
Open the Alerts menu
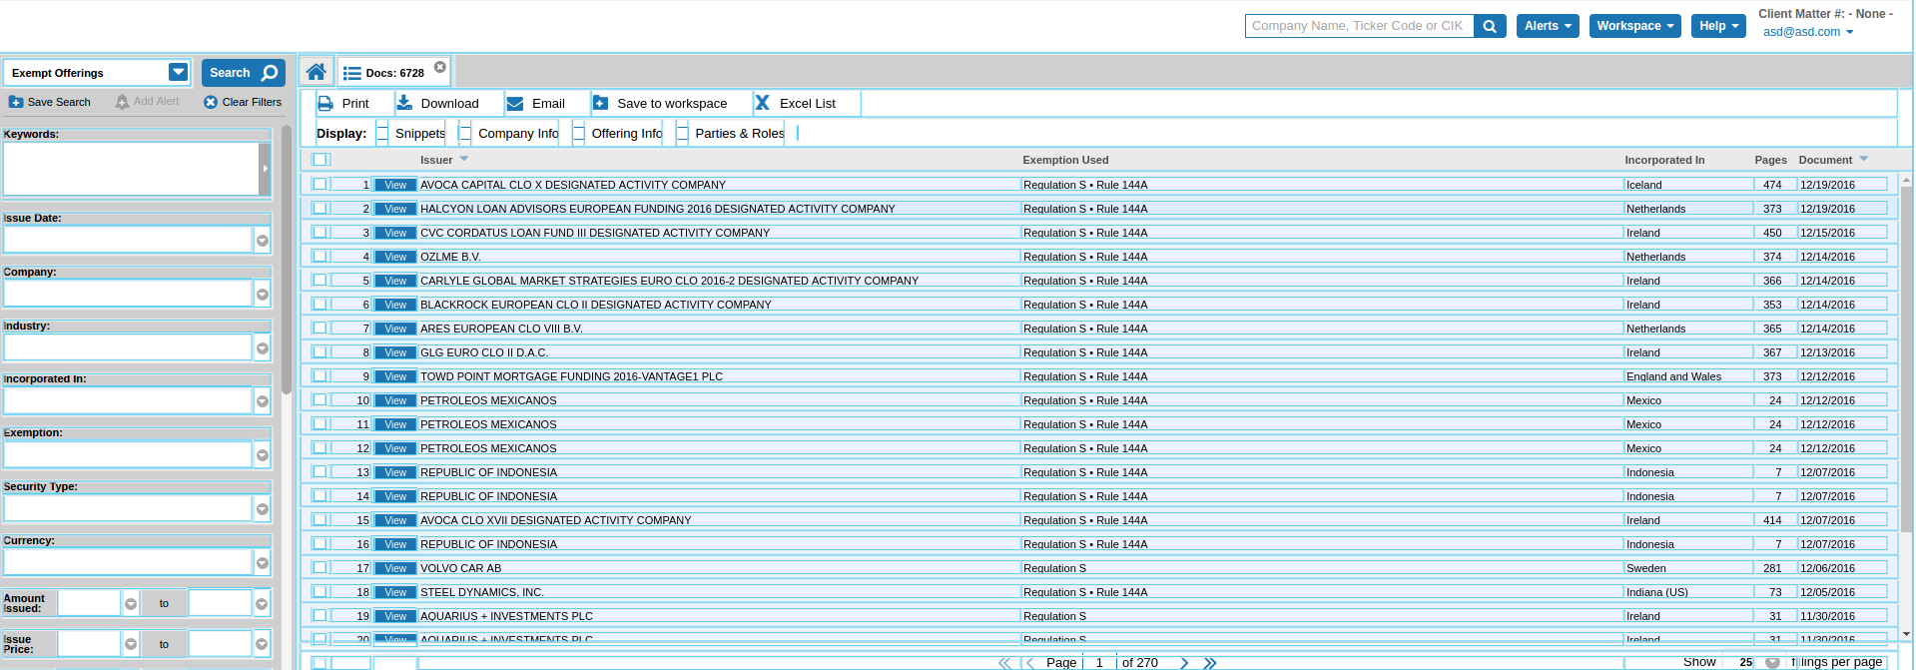[1548, 26]
